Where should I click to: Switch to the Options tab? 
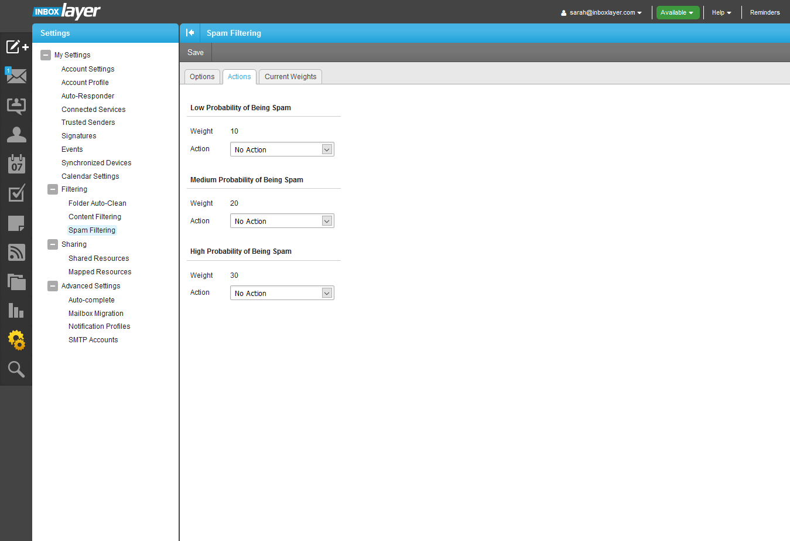(x=202, y=77)
